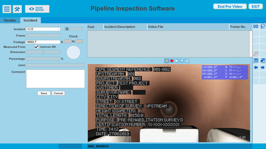Click inside the Footage input field
Viewport: 266px width, 149px height.
(x=43, y=42)
